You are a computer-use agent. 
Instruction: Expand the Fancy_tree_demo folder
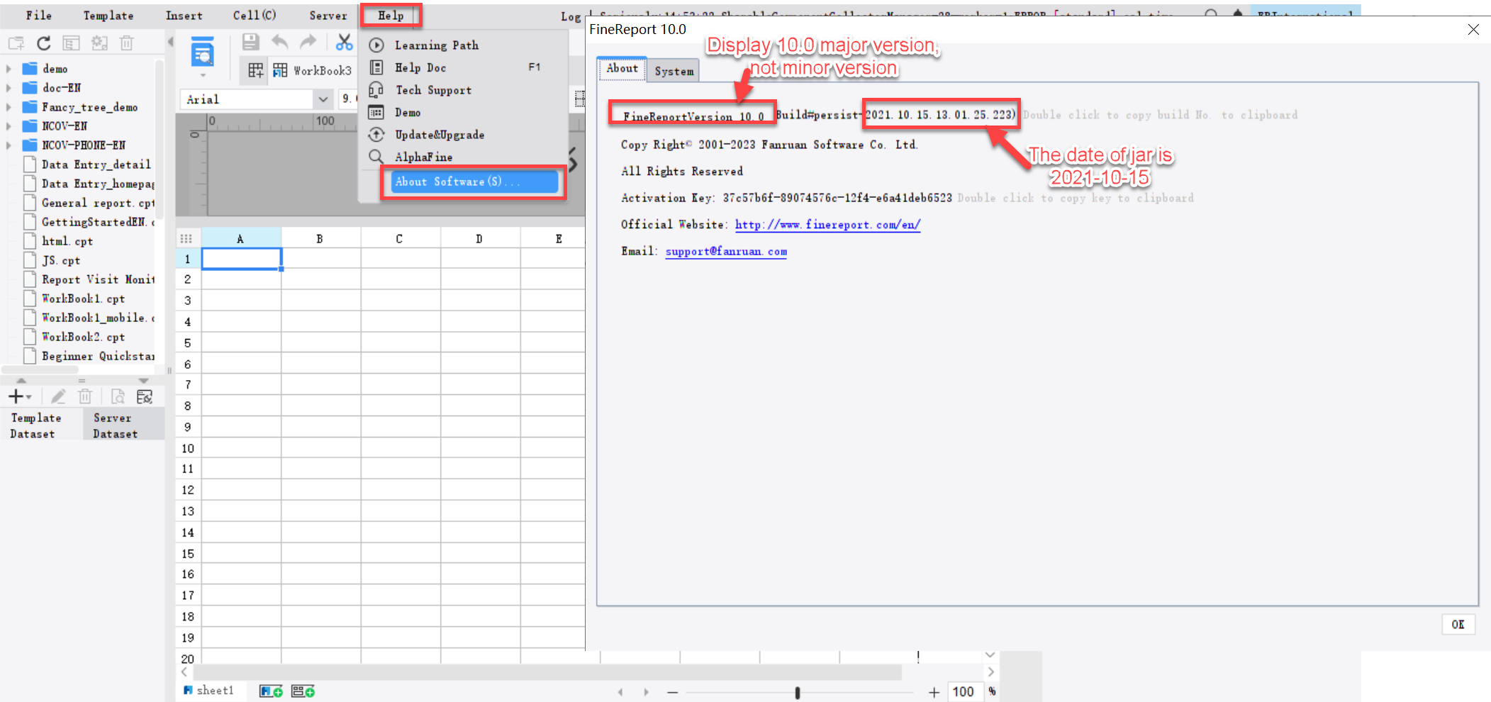point(9,107)
